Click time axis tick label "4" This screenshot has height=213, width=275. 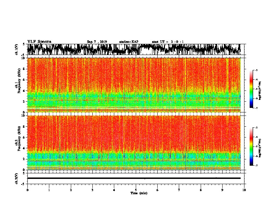tap(114, 190)
